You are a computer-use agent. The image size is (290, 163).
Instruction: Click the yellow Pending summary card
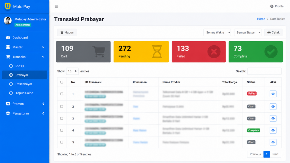pos(141,52)
